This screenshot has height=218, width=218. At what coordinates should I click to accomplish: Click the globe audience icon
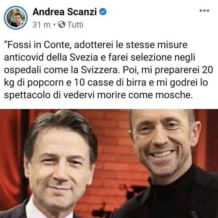[x=62, y=25]
